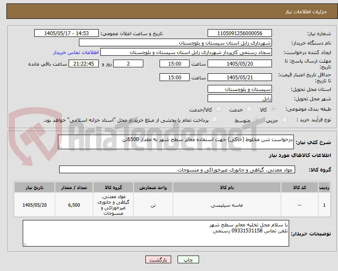Click the price validity hour 15:00 field
The height and width of the screenshot is (271, 338).
click(175, 77)
